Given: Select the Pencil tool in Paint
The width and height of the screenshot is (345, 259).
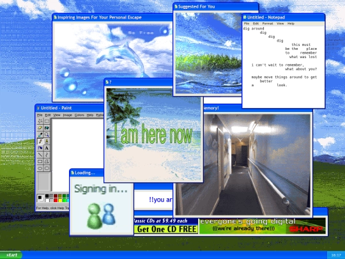Looking at the screenshot, I should (x=40, y=141).
